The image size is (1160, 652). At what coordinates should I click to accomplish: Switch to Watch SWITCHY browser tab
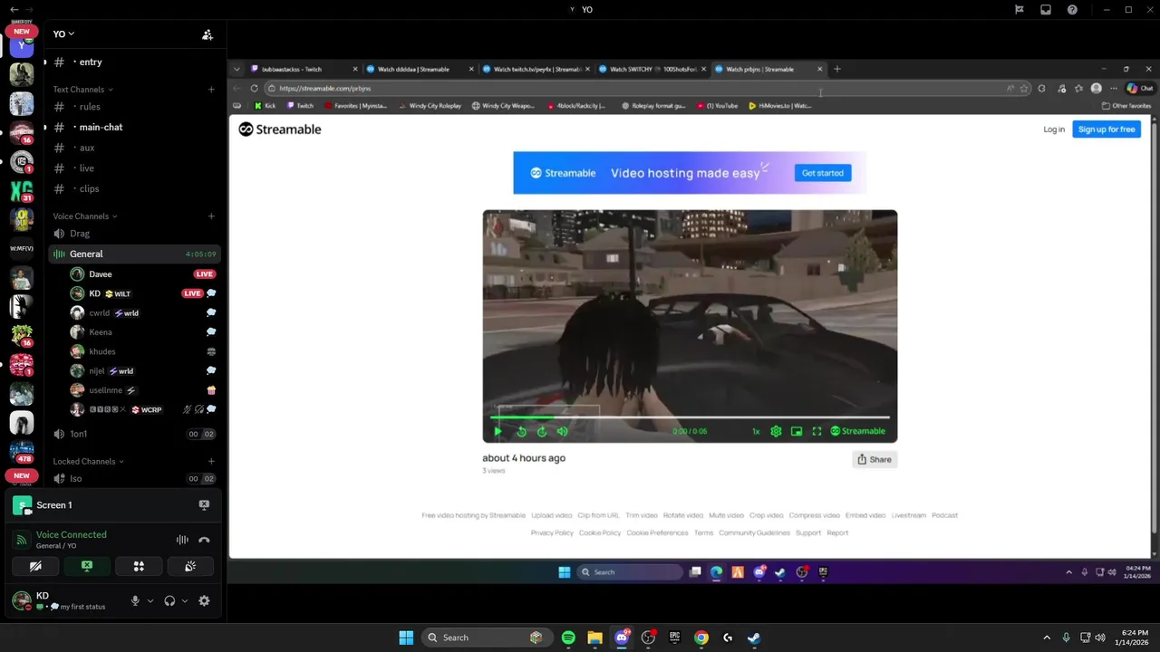pos(652,69)
